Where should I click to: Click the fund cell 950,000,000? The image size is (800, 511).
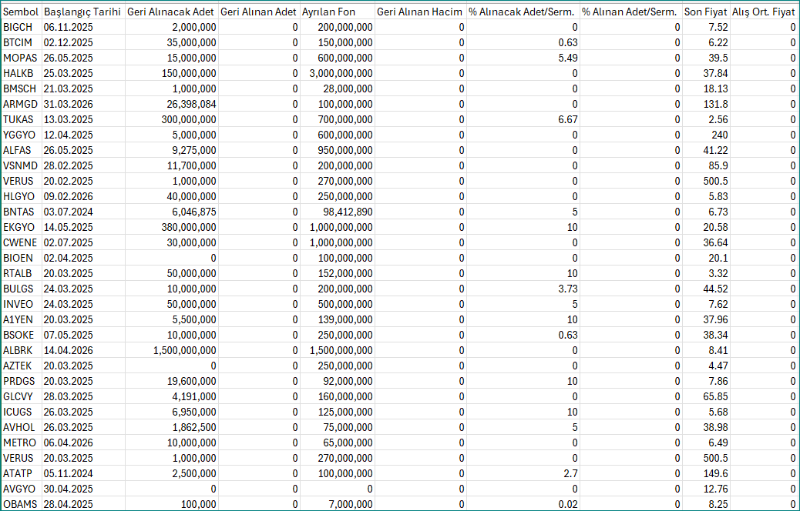338,150
